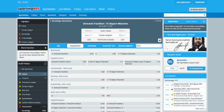
Task: Click the sport icon for Gergely Krausz match
Action: pos(172,85)
